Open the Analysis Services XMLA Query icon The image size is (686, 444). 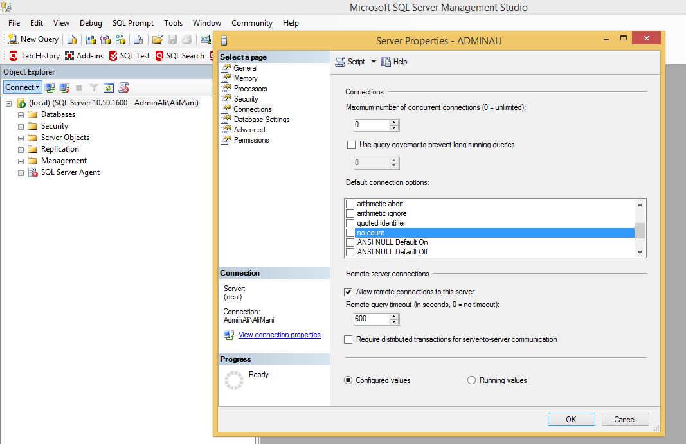coord(120,40)
